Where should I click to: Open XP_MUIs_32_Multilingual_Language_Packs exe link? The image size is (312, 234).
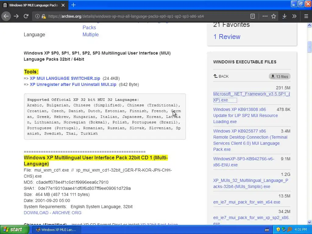point(251,183)
